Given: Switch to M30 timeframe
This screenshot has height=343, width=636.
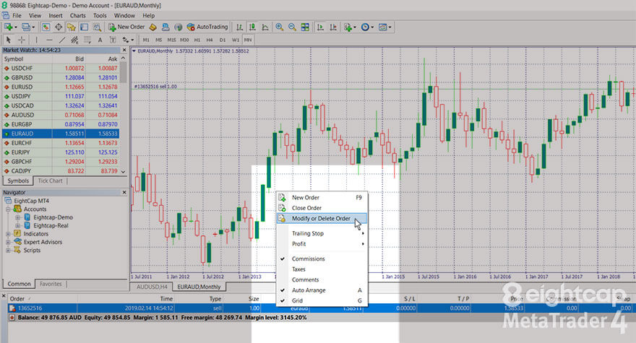Looking at the screenshot, I should coord(184,40).
